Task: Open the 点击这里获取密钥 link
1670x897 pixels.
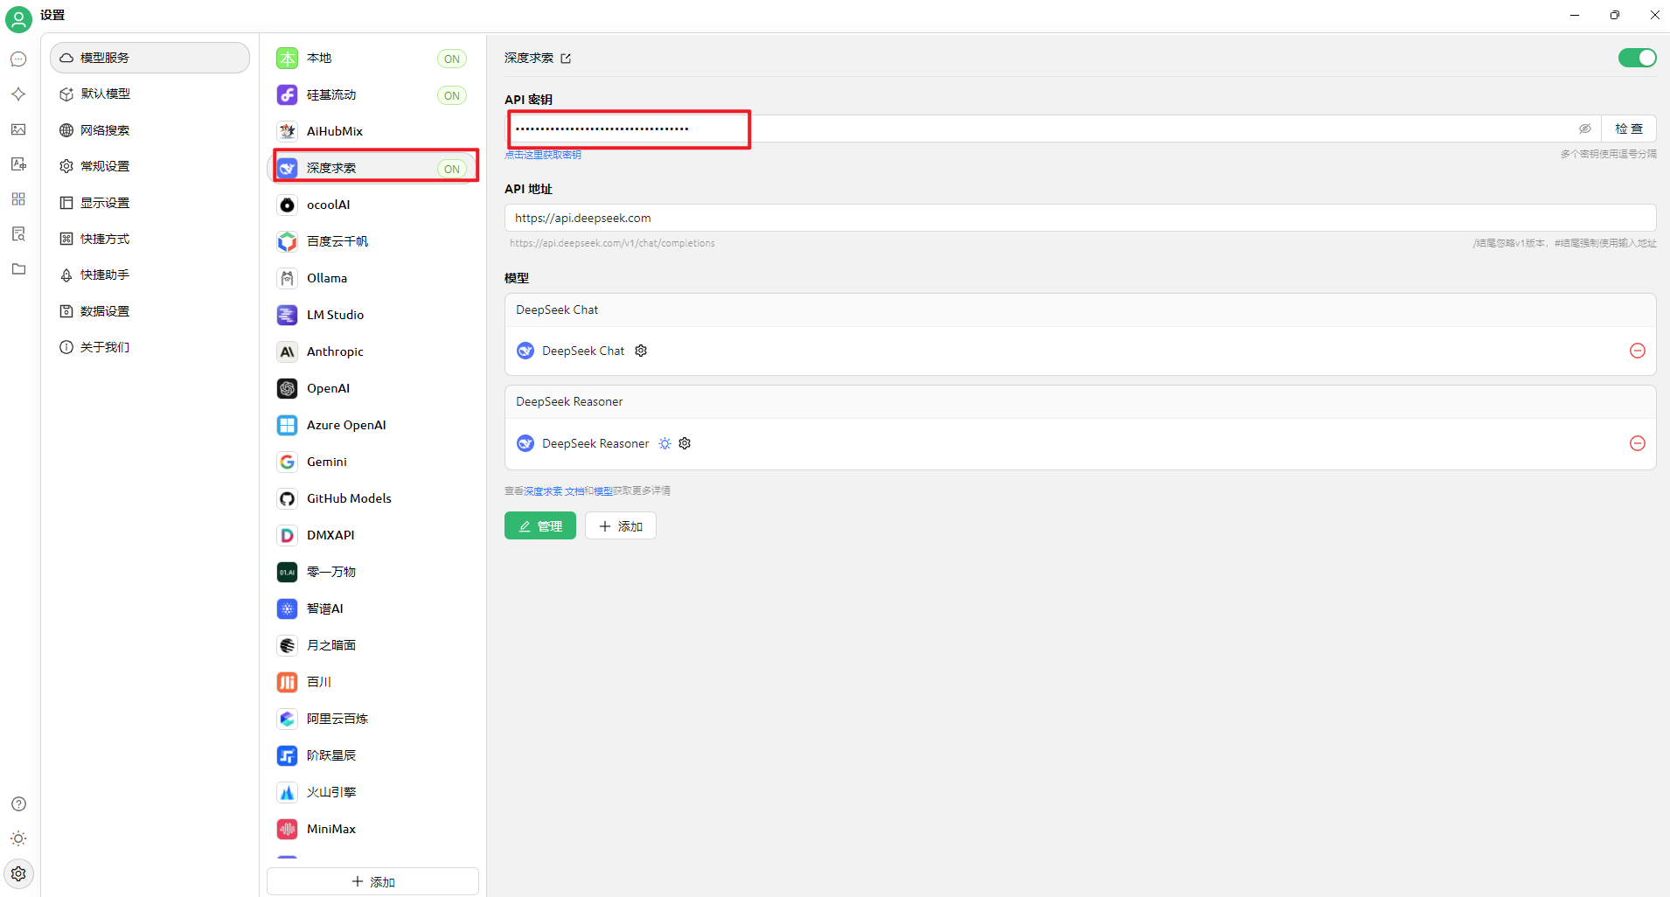Action: pyautogui.click(x=543, y=155)
